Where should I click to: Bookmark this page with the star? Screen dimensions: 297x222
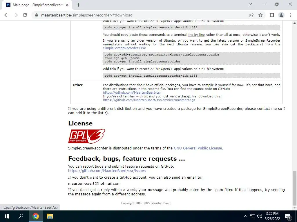[x=260, y=15]
